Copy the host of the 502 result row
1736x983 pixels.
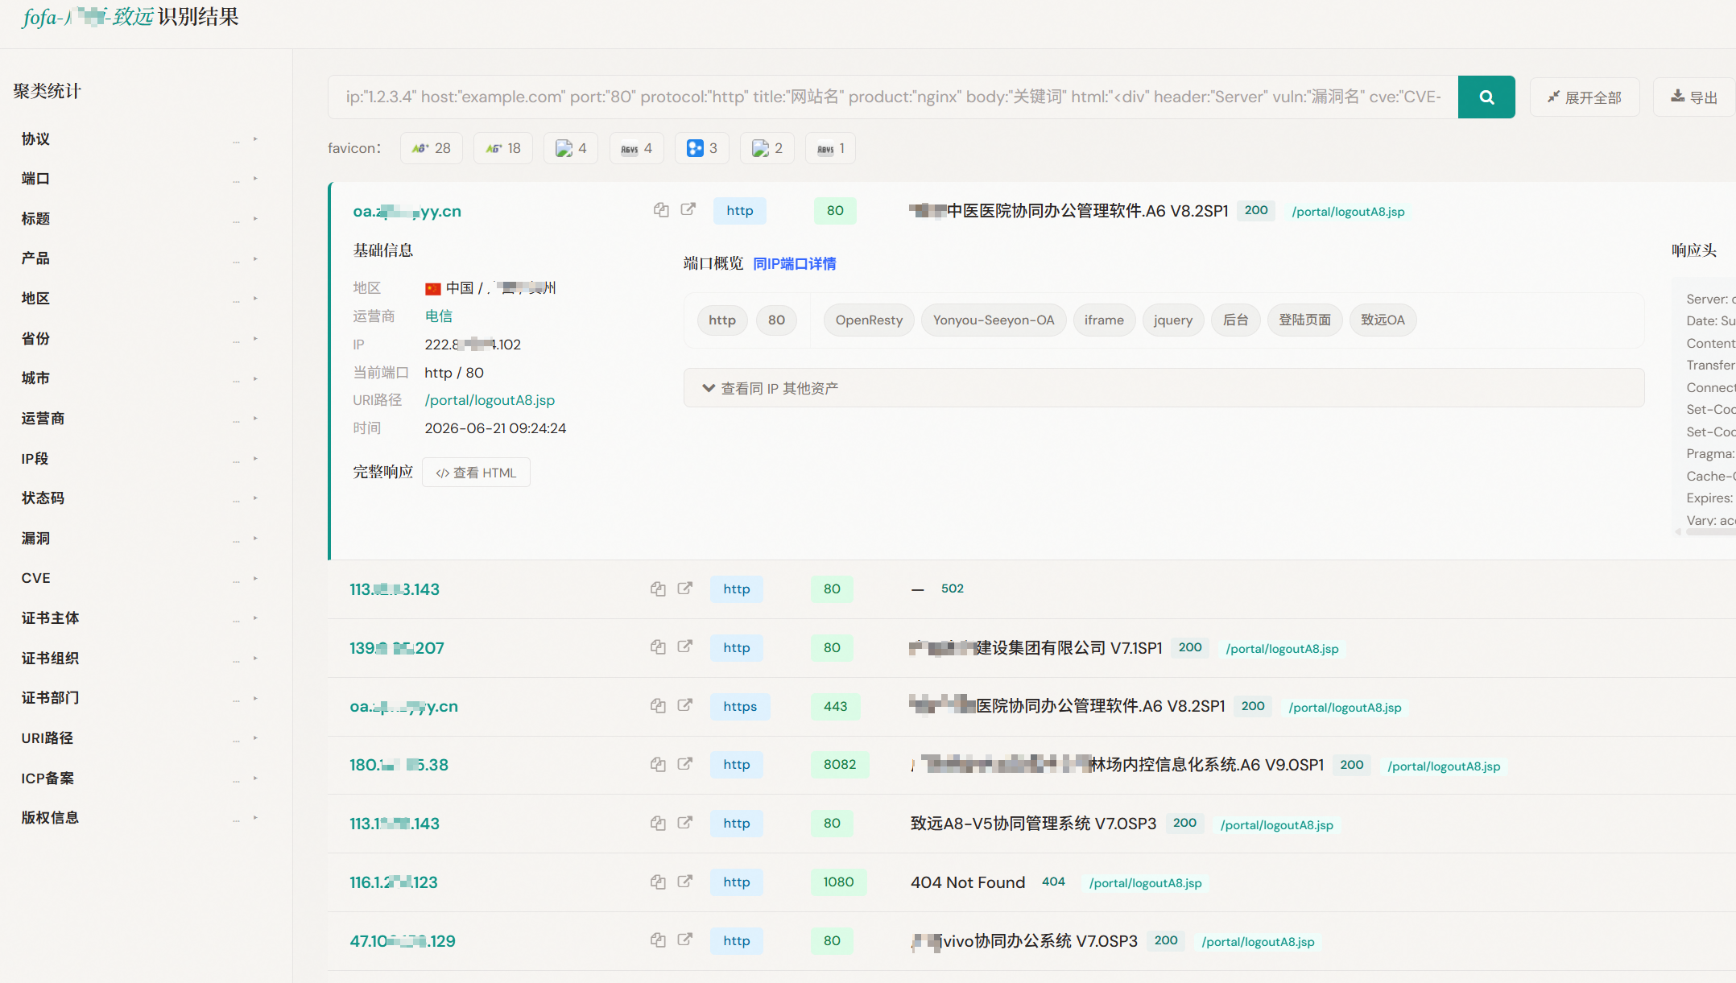point(658,589)
